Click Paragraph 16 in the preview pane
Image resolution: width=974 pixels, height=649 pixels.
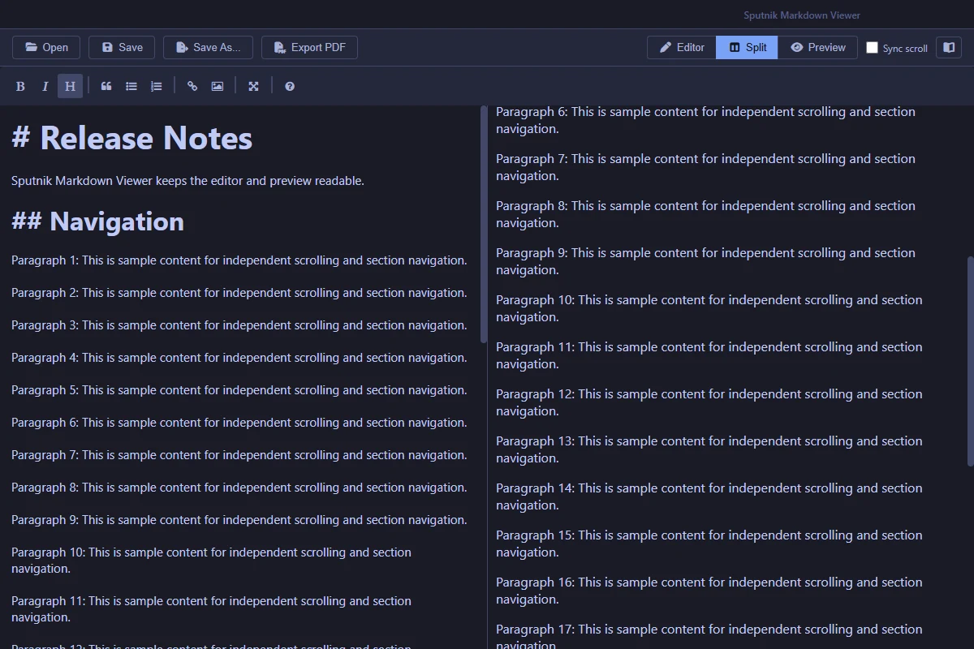tap(709, 591)
